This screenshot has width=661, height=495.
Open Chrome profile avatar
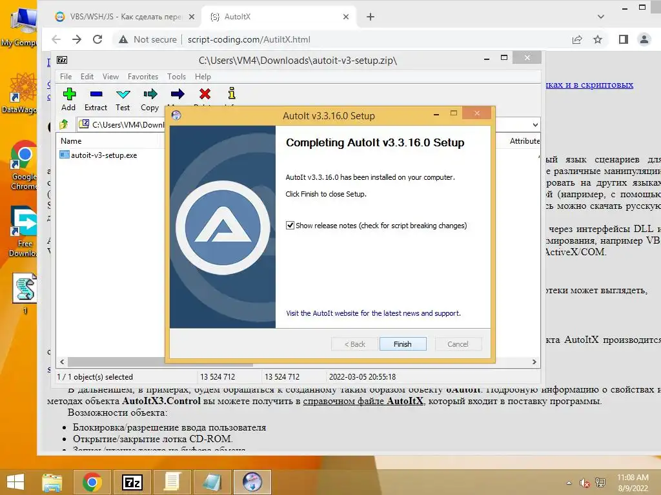coord(644,39)
